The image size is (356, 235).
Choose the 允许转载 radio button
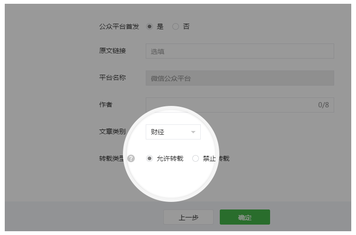point(150,159)
